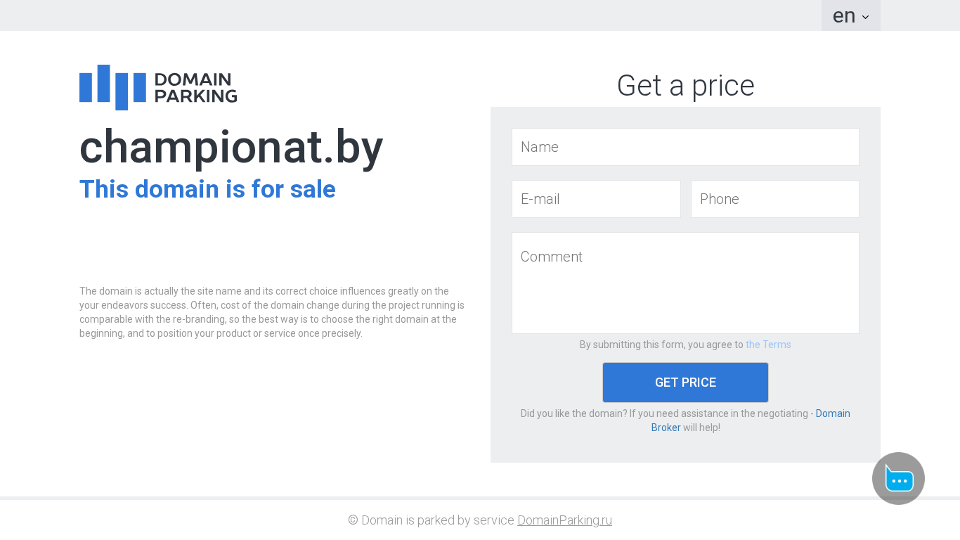Follow the Domain Broker link
This screenshot has height=540, width=960.
click(x=751, y=420)
